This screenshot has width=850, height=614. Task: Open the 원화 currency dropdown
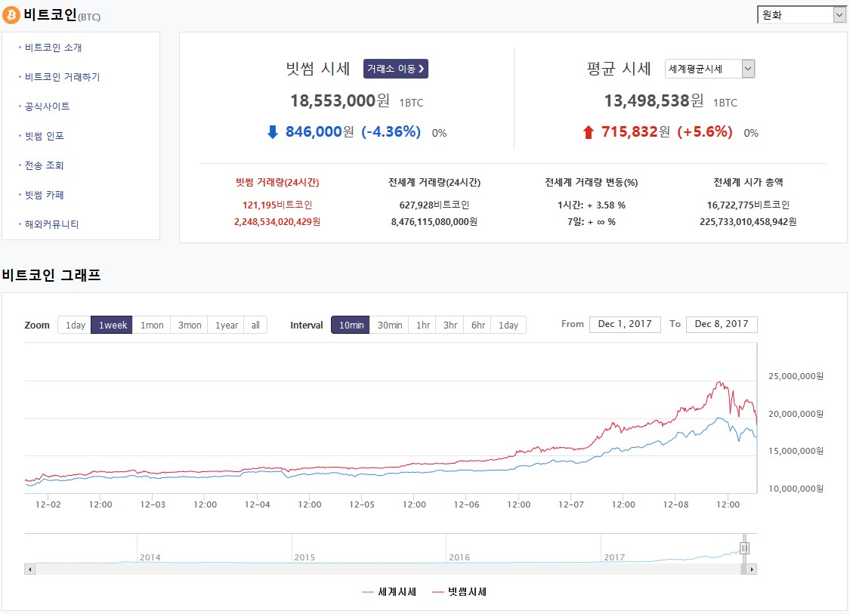802,14
